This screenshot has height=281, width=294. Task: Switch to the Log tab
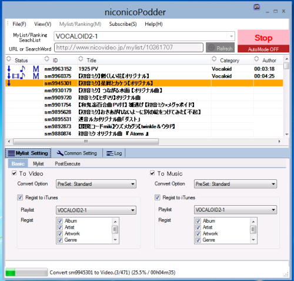(114, 153)
